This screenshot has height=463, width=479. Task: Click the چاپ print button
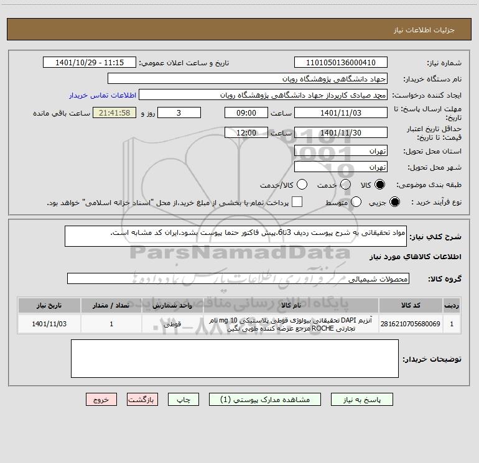184,400
